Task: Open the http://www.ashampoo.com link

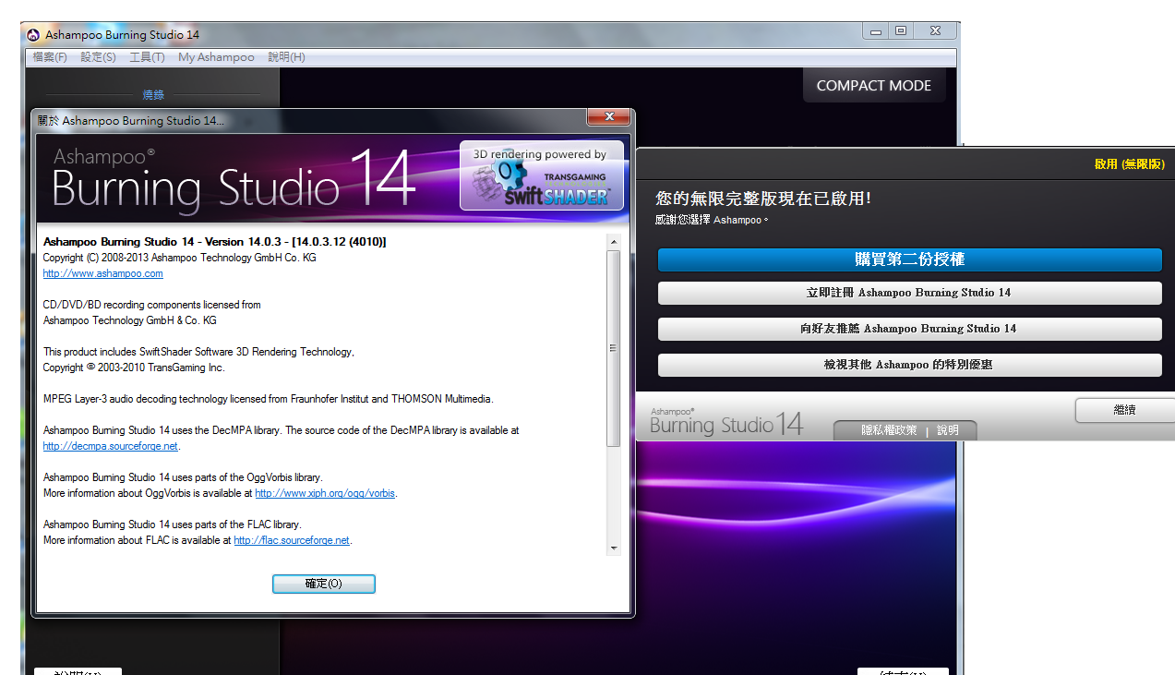Action: coord(102,273)
